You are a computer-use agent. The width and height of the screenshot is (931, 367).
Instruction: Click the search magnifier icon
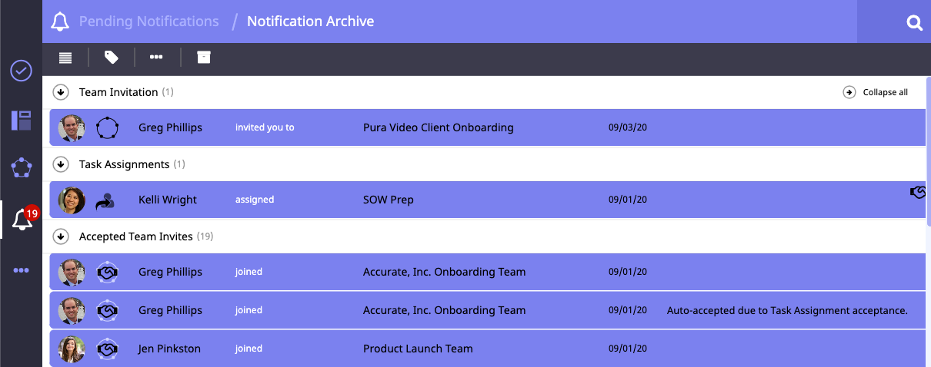click(x=914, y=23)
